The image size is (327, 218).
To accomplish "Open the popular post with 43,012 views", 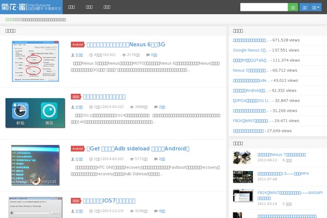I will [251, 80].
